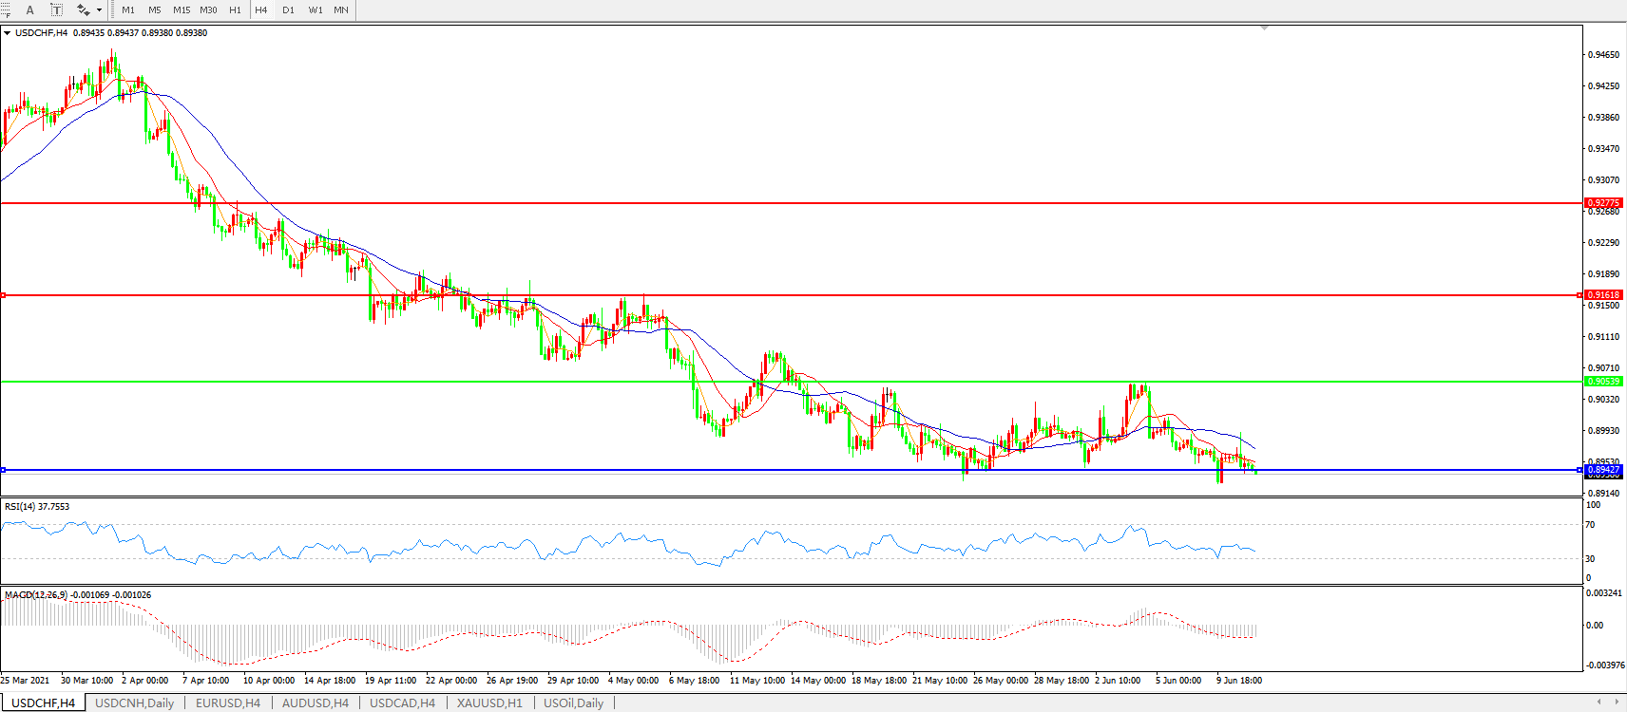
Task: Expand the USDCHF,H4 chart title triangle
Action: click(x=8, y=33)
